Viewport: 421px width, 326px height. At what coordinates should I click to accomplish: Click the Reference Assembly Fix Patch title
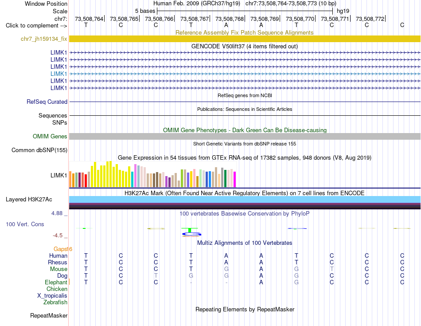point(244,32)
